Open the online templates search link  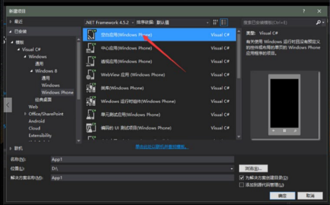pyautogui.click(x=162, y=147)
